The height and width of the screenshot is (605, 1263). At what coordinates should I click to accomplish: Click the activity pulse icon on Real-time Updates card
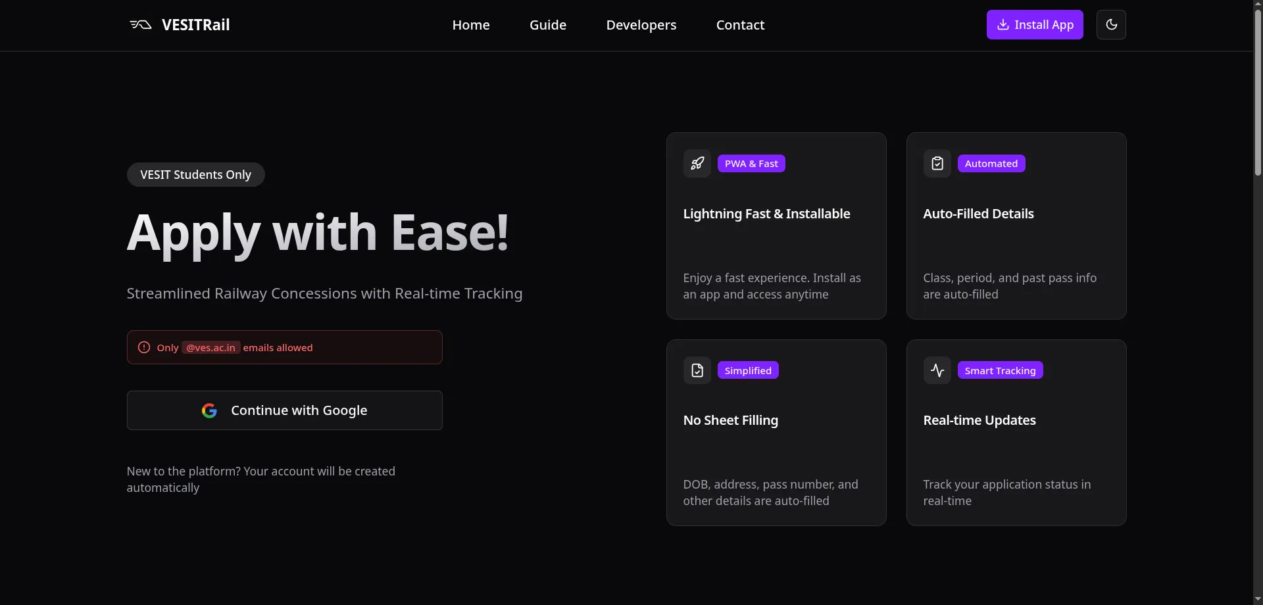point(937,370)
